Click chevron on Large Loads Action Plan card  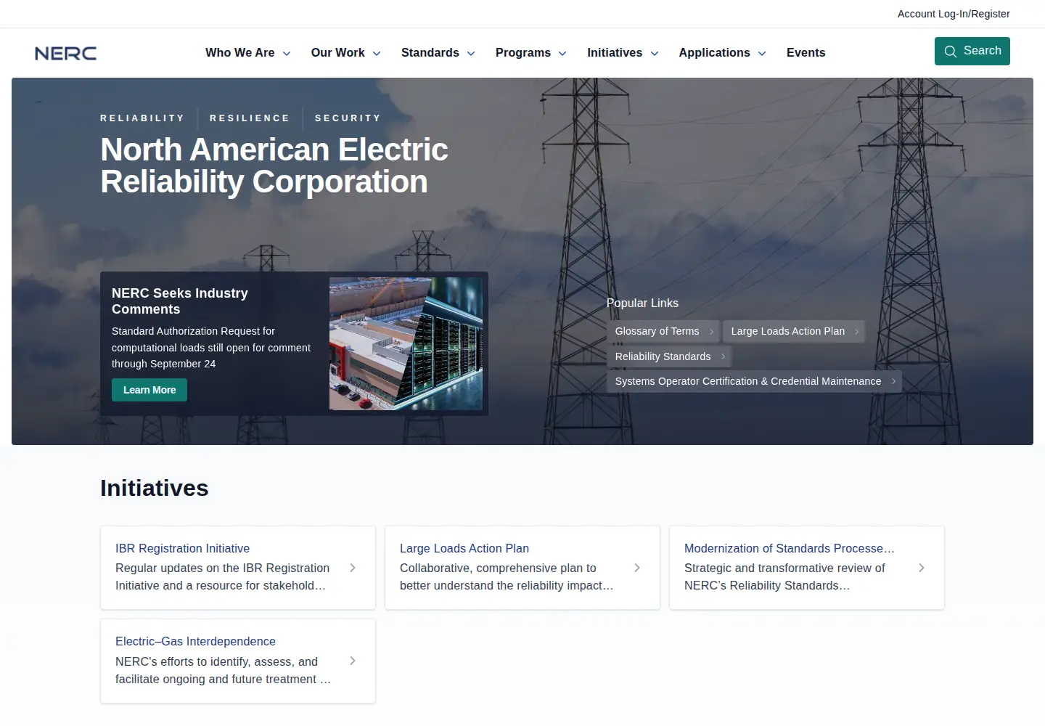click(x=637, y=568)
